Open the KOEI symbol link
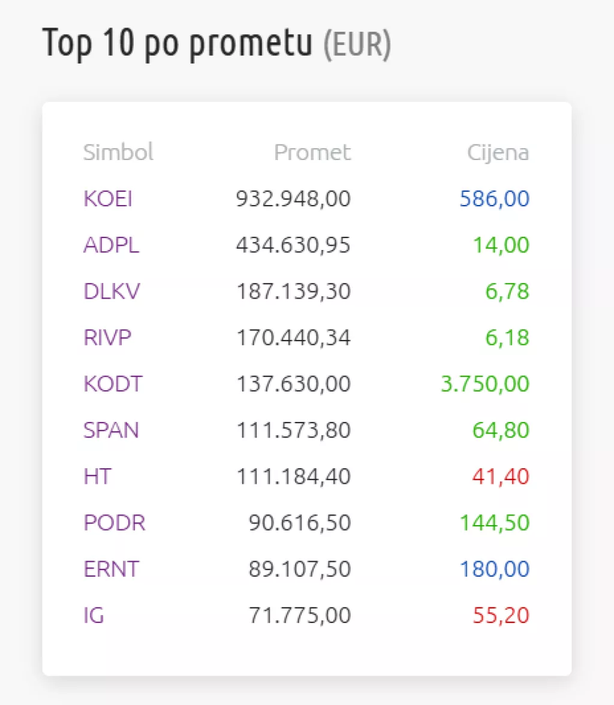This screenshot has width=614, height=705. pyautogui.click(x=107, y=199)
